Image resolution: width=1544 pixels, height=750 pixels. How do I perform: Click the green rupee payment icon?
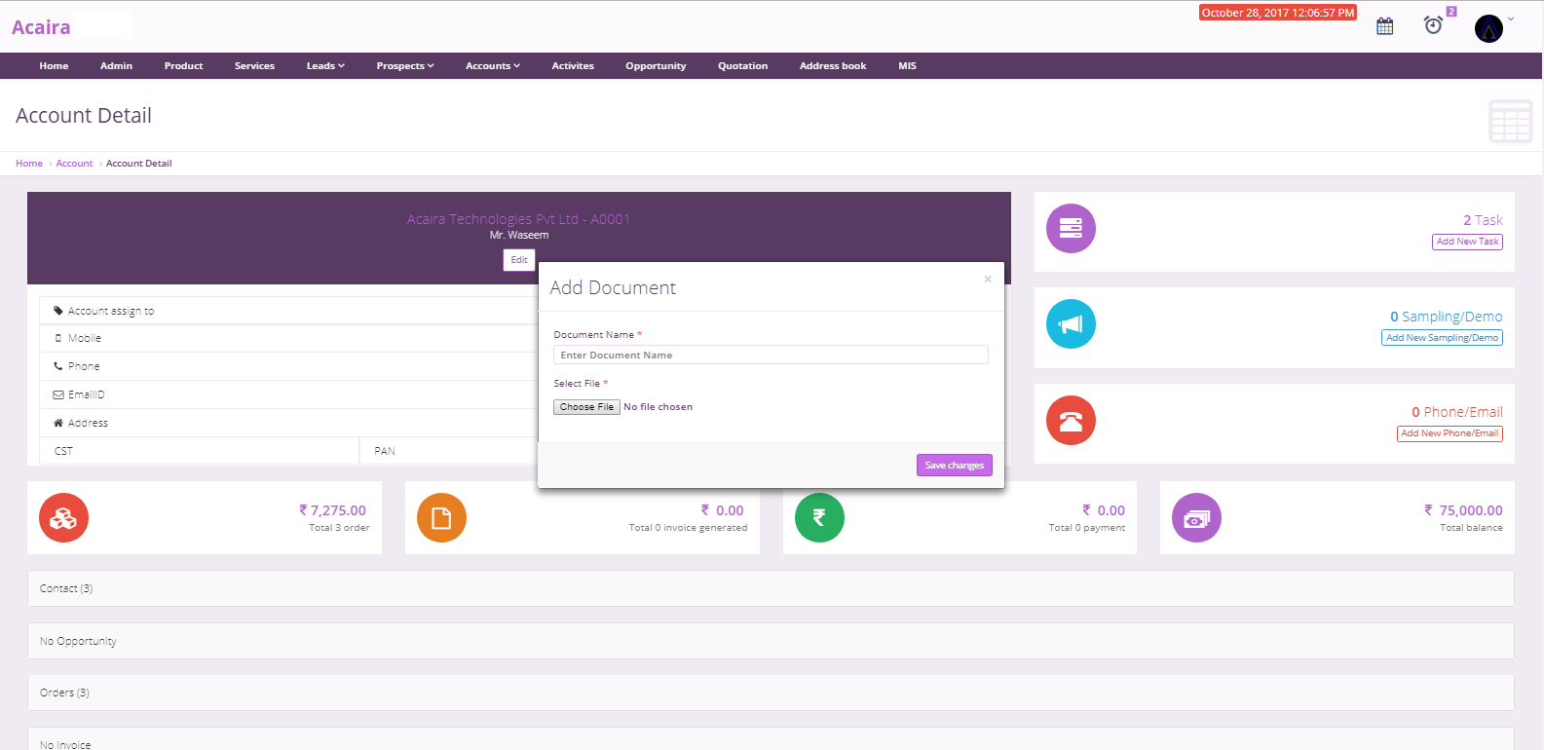(x=819, y=518)
